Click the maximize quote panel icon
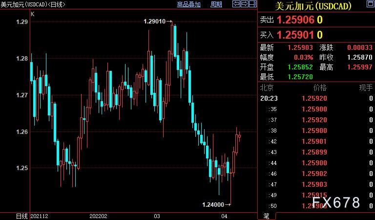 pos(370,3)
